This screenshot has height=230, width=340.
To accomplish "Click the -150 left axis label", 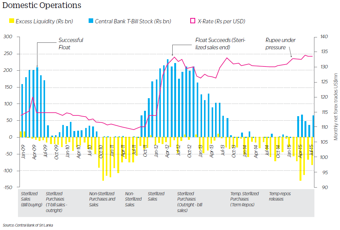I will [x=8, y=187].
